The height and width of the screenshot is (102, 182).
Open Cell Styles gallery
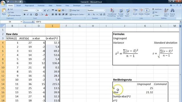tap(128, 12)
